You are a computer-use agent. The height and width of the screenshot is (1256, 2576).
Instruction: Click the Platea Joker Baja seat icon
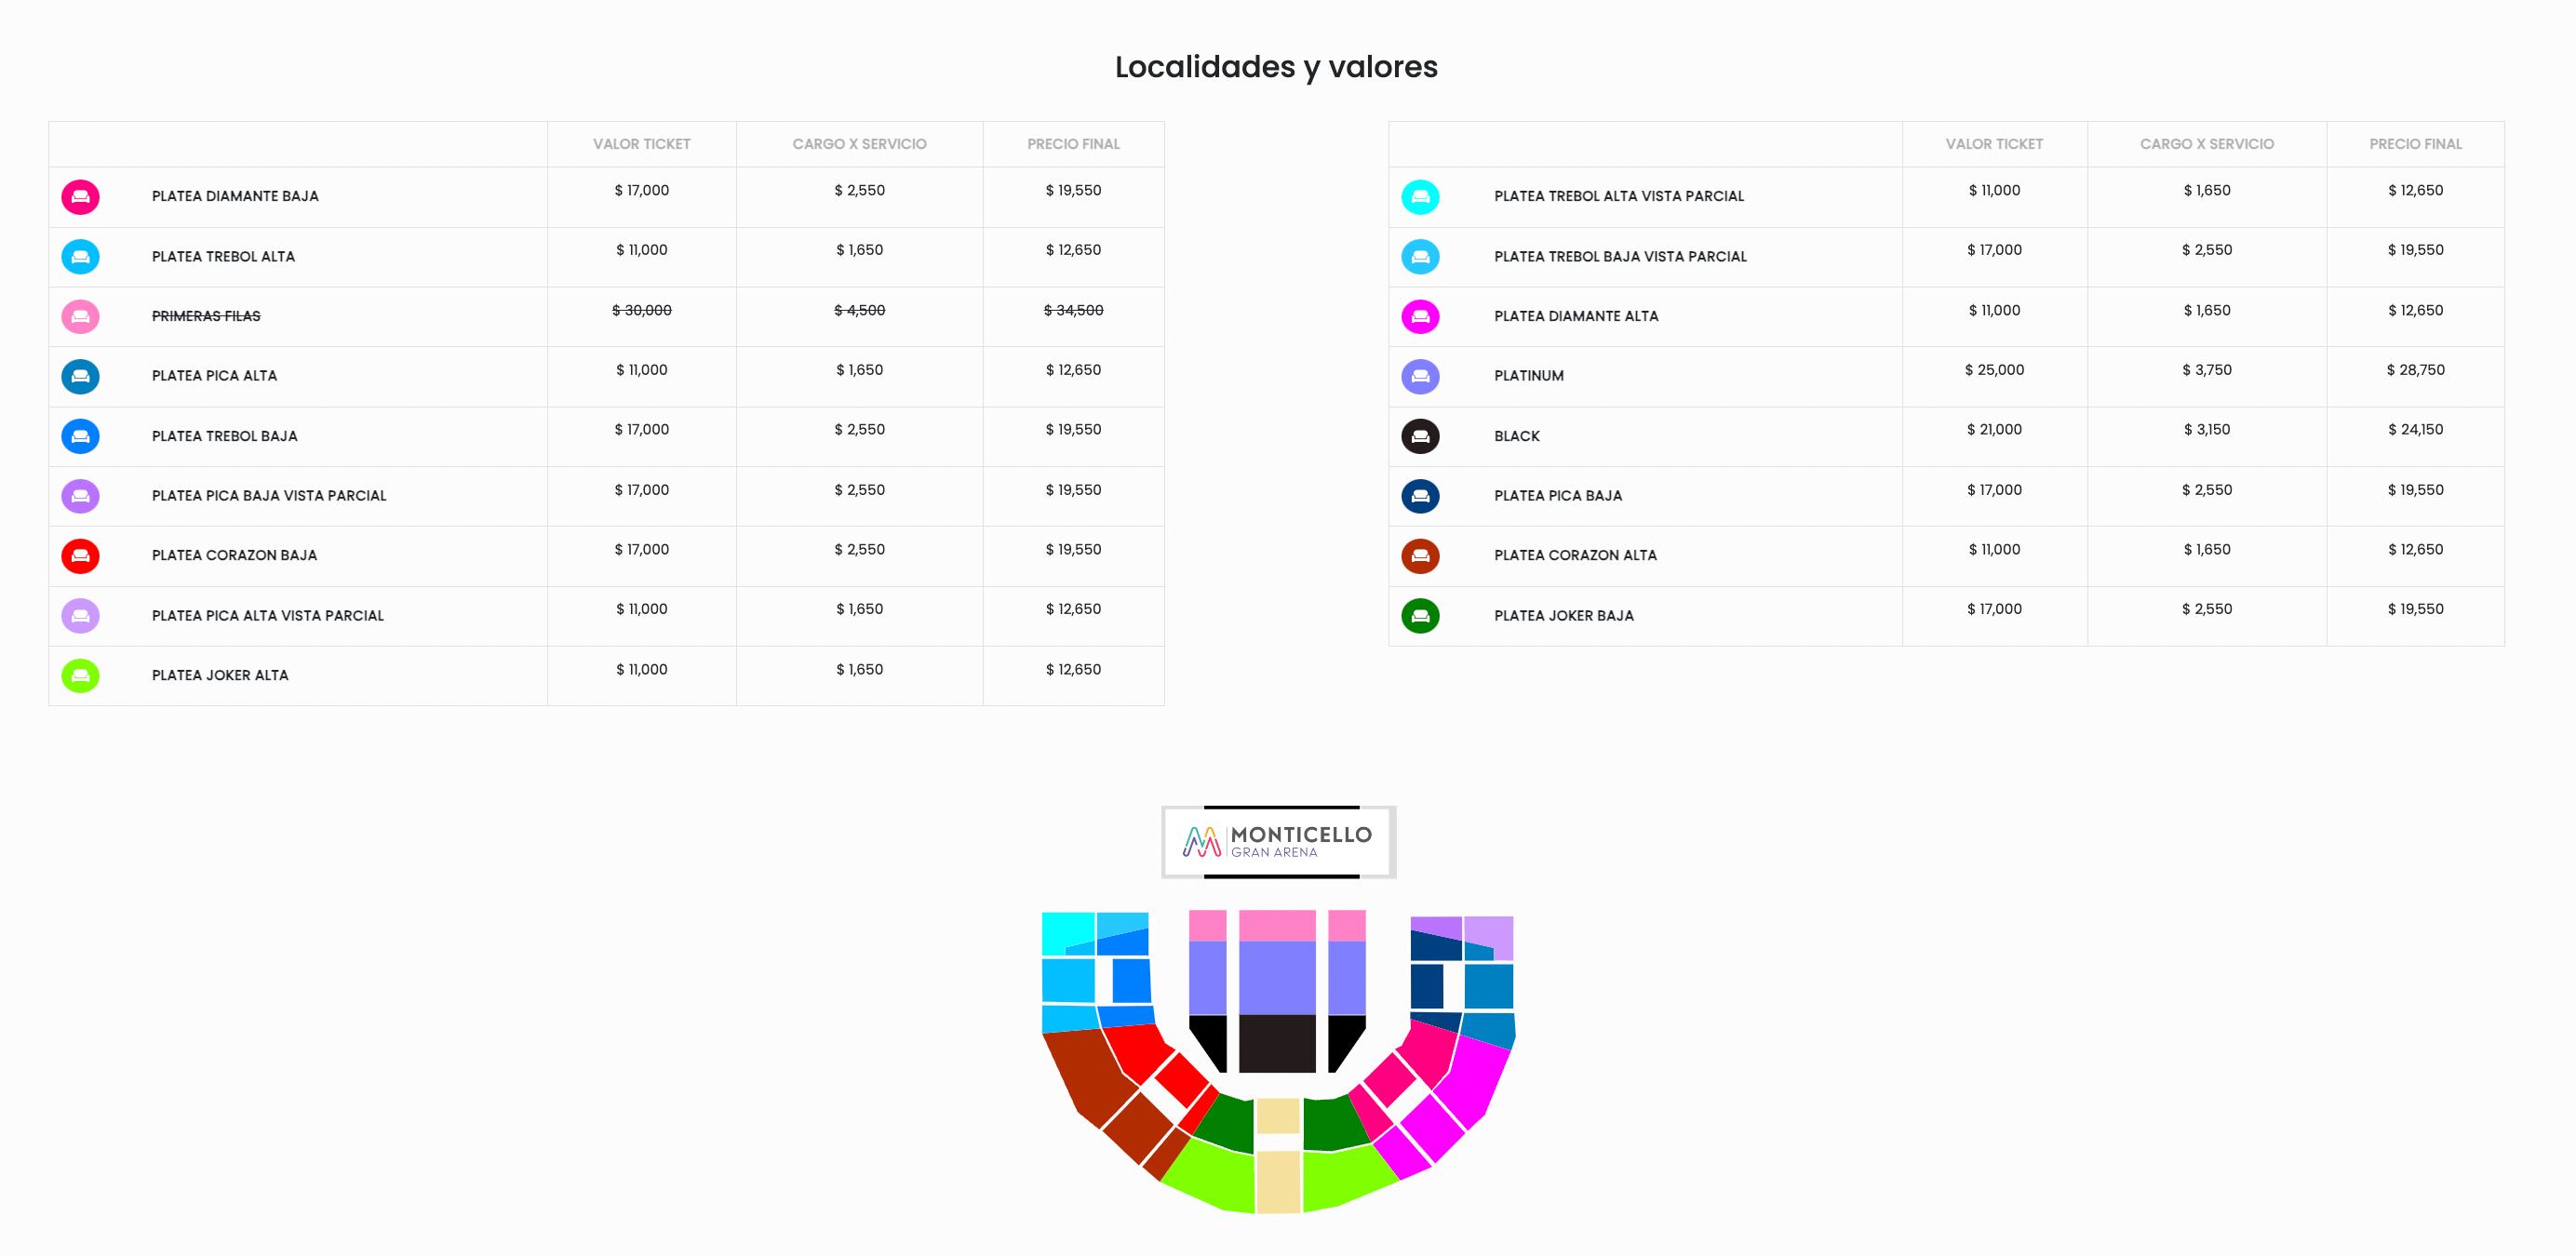pos(1420,616)
